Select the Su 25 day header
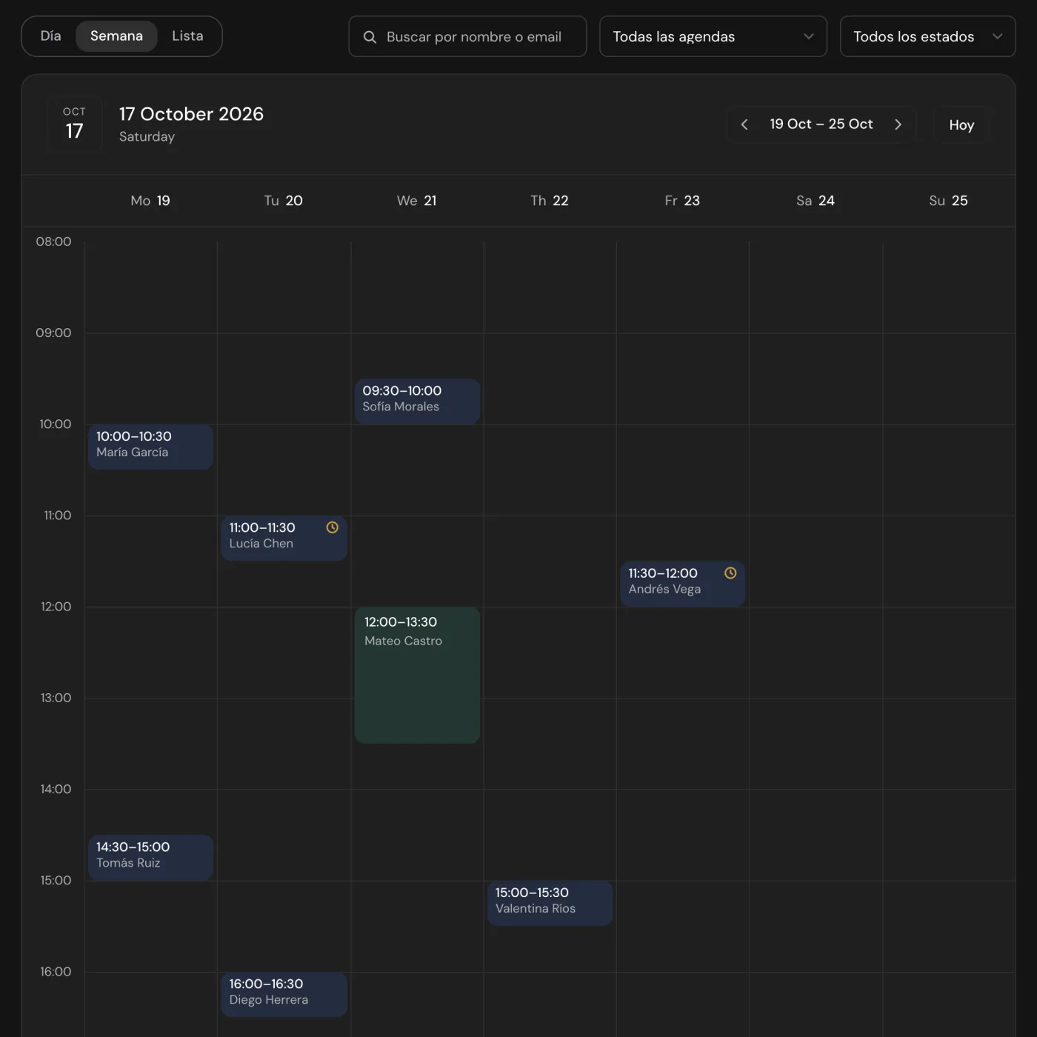The image size is (1037, 1037). 948,201
